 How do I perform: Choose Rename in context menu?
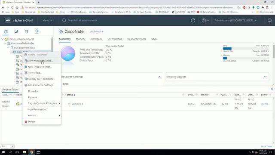(42, 97)
